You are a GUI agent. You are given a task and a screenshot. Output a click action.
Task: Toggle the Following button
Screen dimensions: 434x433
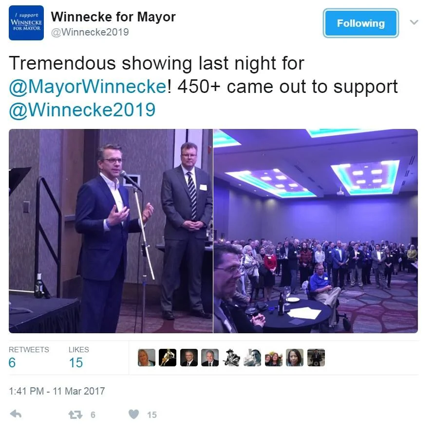point(360,23)
